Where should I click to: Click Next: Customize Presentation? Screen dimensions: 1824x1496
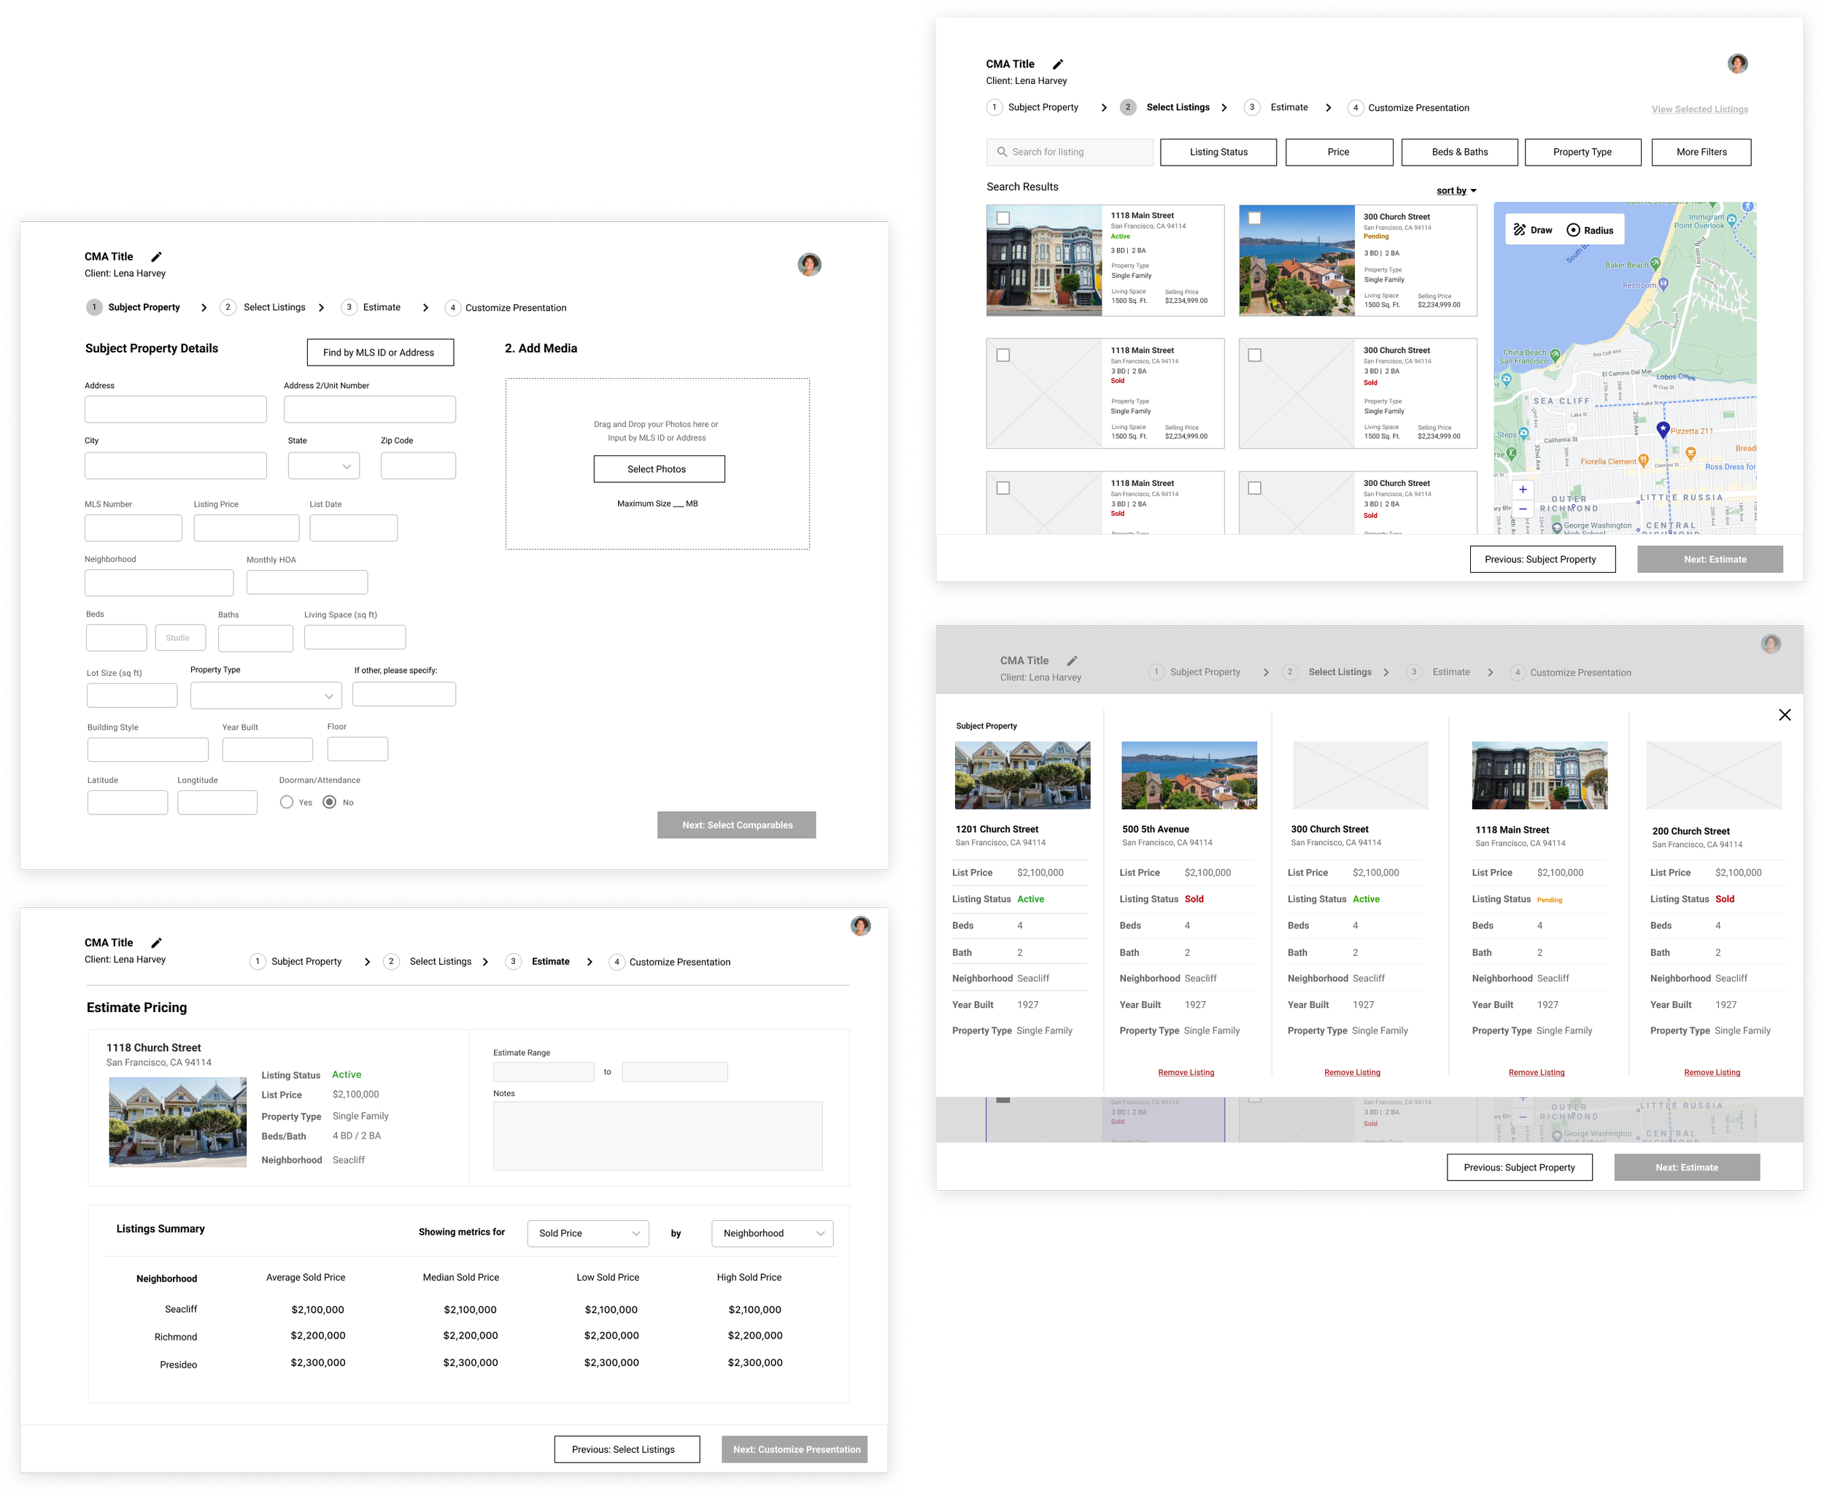coord(795,1449)
